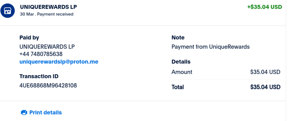Click the Paid by heading

tap(29, 38)
